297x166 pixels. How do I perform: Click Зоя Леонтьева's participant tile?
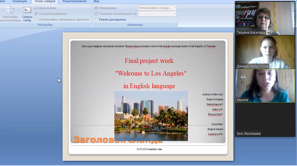point(265,120)
